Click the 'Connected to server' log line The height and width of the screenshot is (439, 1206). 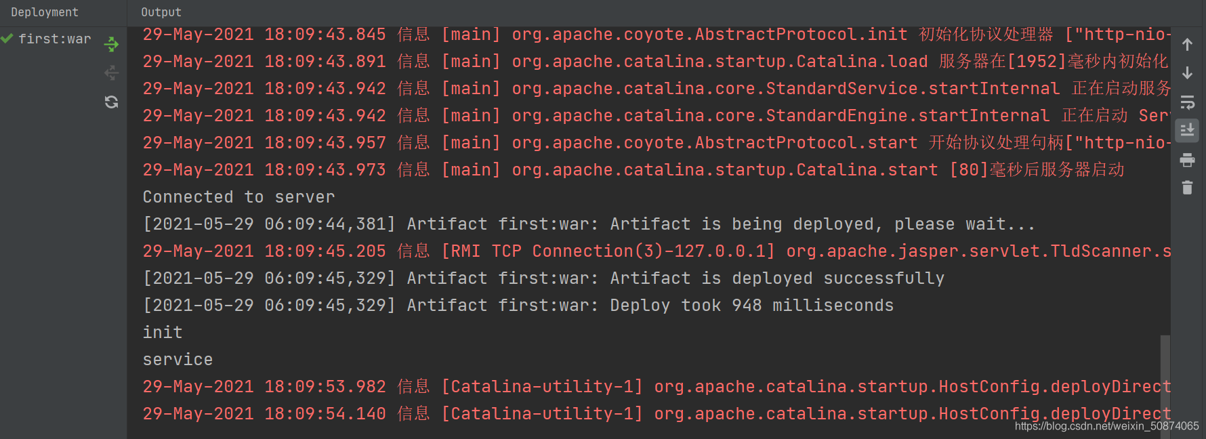click(x=238, y=197)
